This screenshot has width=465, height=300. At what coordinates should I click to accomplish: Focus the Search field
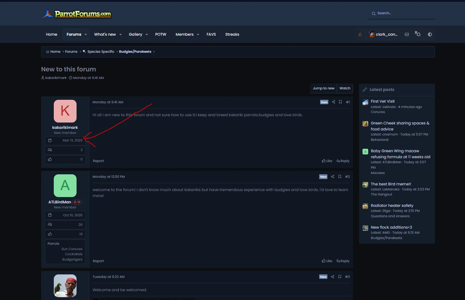point(402,13)
